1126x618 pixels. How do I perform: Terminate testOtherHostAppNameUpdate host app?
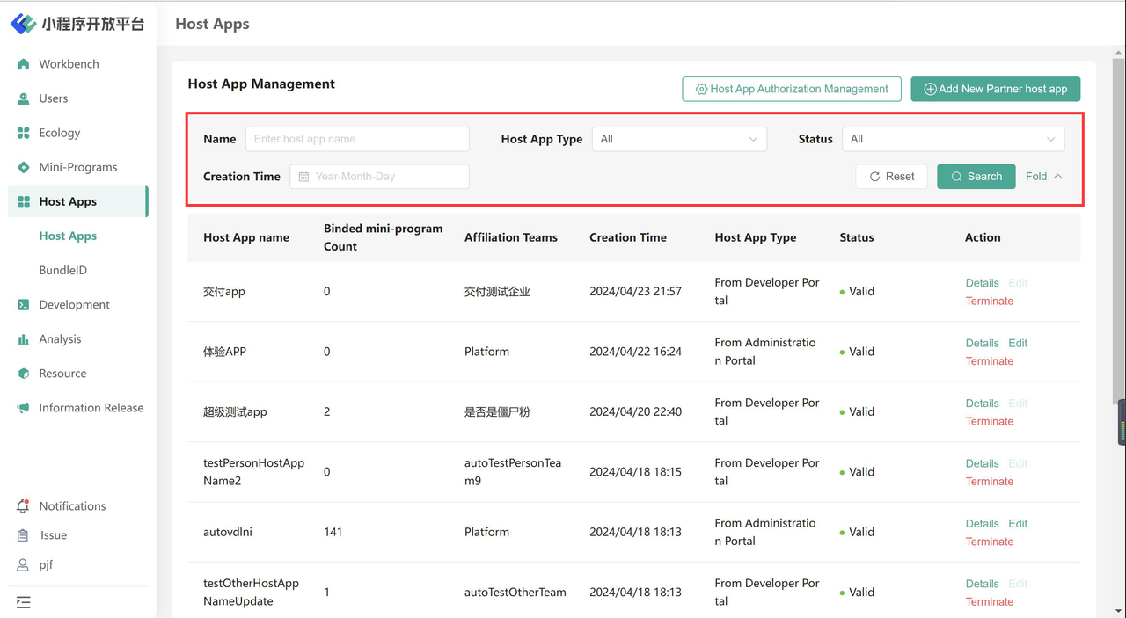click(990, 602)
